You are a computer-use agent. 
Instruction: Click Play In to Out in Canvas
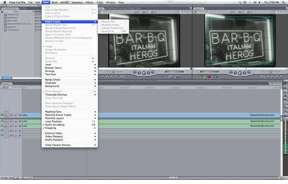coord(236,73)
